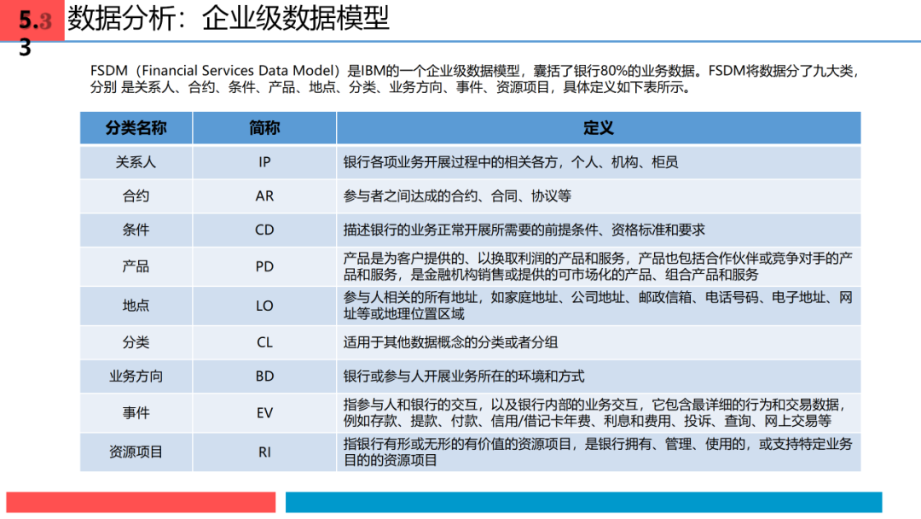921x519 pixels.
Task: Select the 条件 table cell
Action: (136, 230)
